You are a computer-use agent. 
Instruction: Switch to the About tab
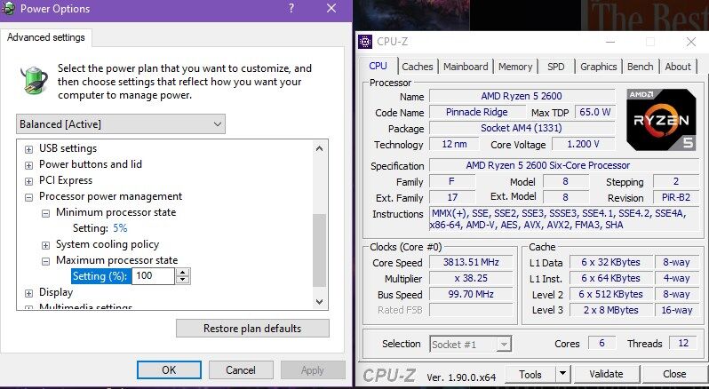click(678, 67)
